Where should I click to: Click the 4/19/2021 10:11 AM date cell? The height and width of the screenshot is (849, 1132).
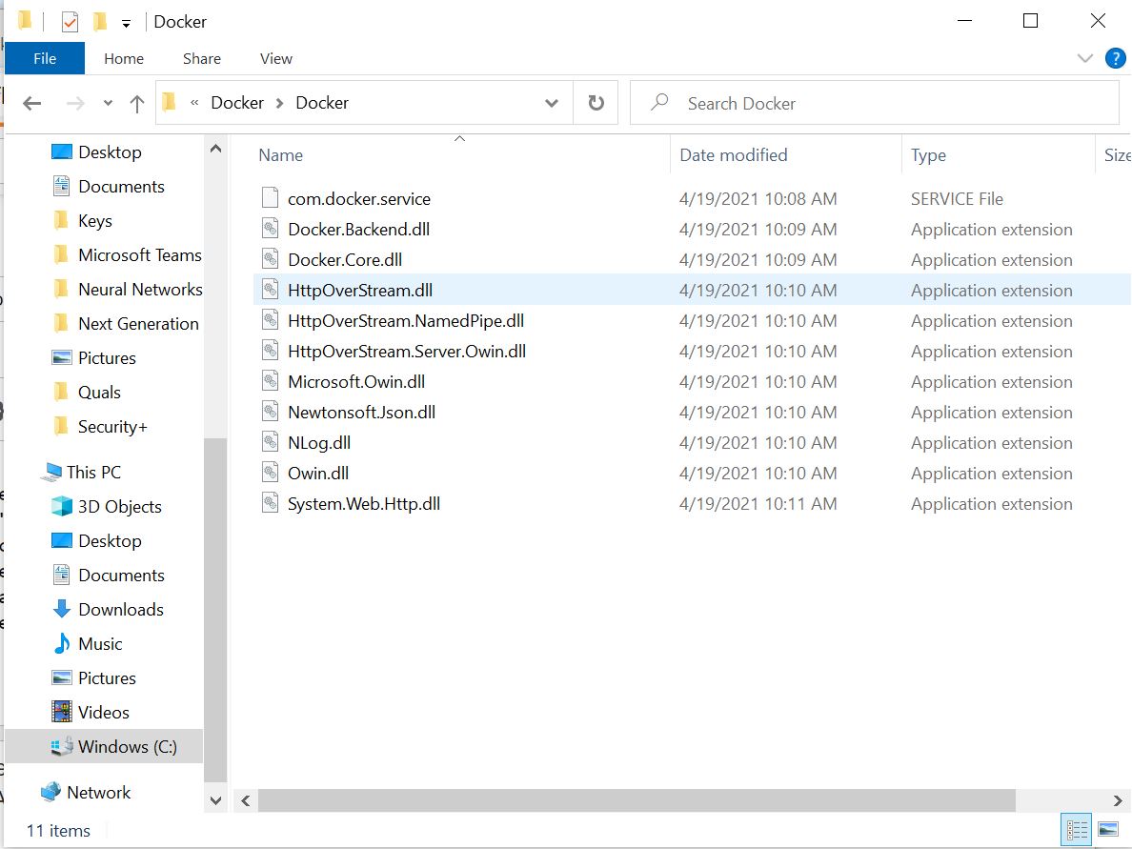click(x=758, y=503)
